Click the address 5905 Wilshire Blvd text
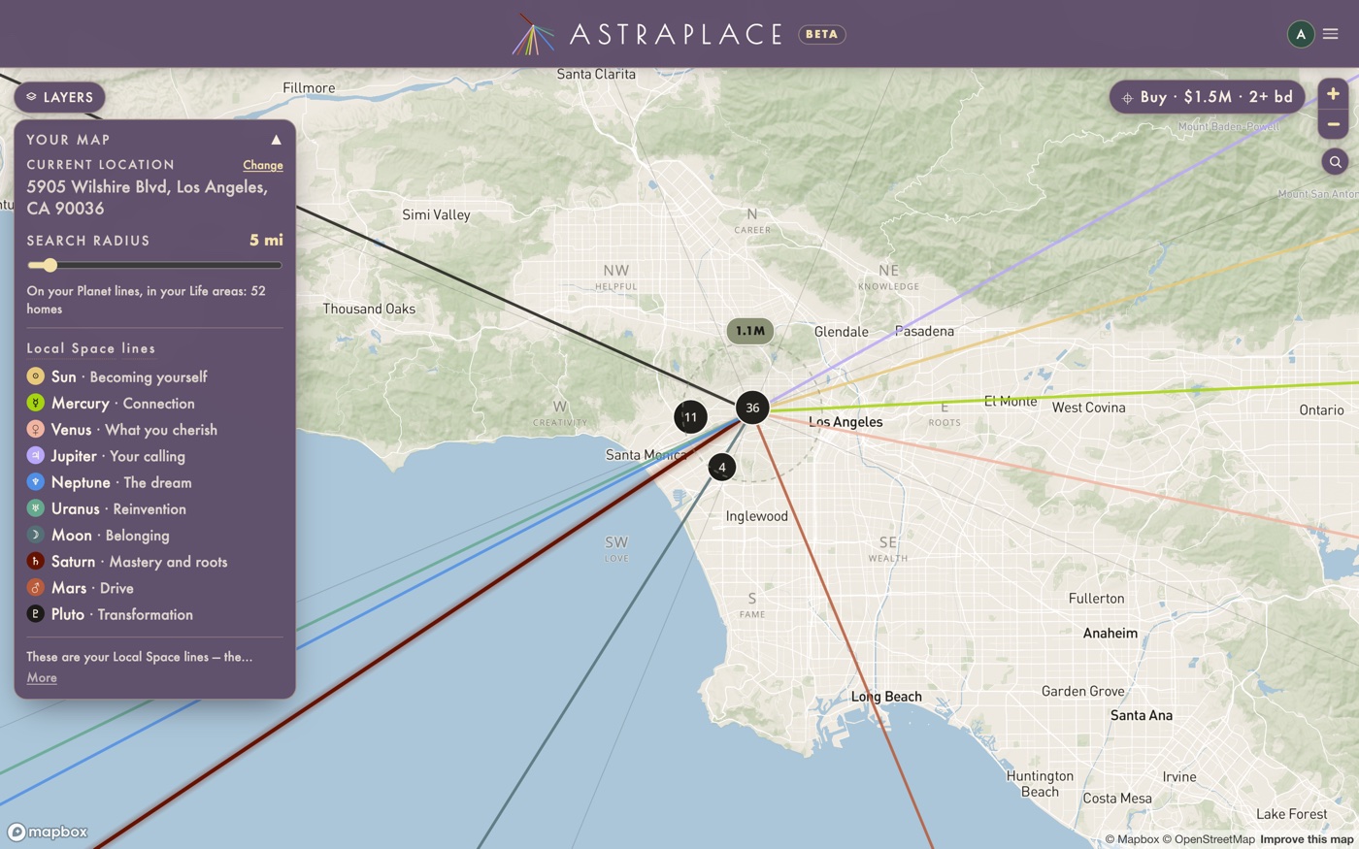 tap(148, 197)
